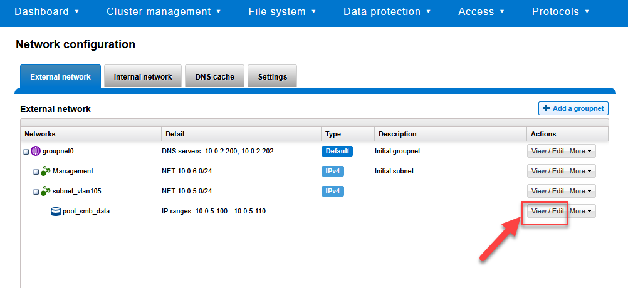This screenshot has width=628, height=288.
Task: Expand the Management subnet node
Action: click(36, 172)
